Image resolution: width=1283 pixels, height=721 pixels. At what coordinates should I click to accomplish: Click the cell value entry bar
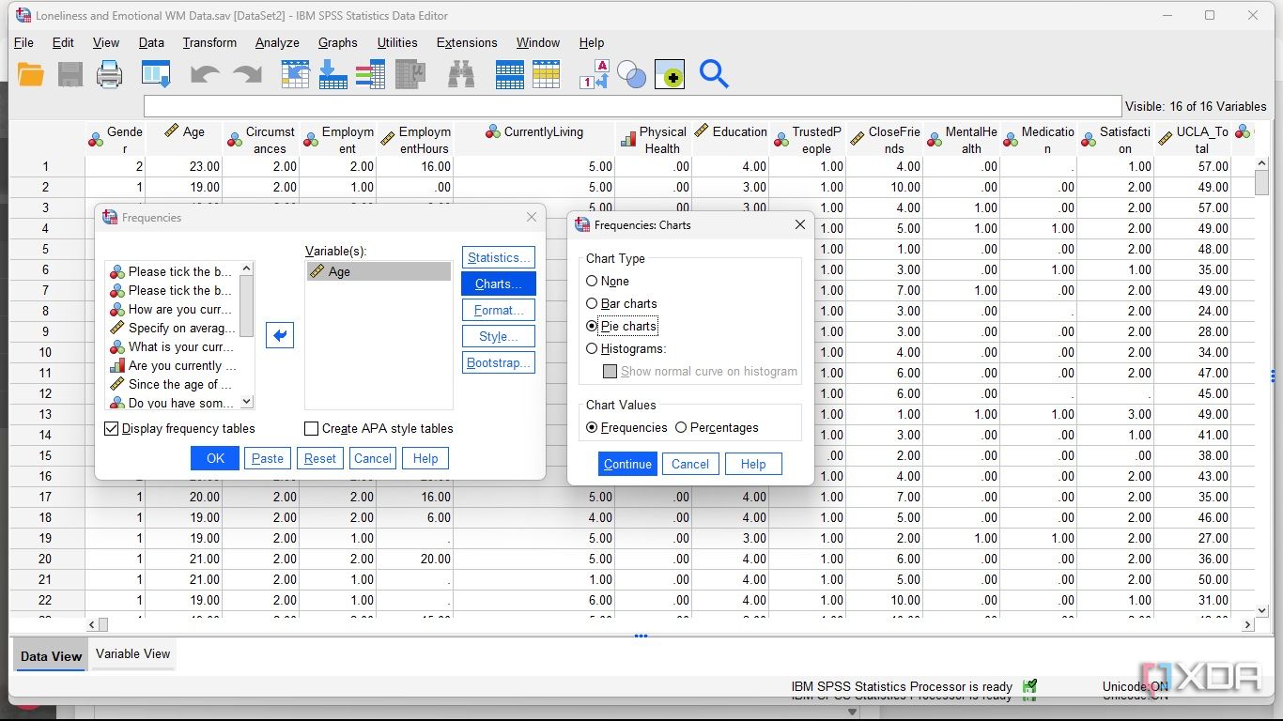click(x=632, y=106)
